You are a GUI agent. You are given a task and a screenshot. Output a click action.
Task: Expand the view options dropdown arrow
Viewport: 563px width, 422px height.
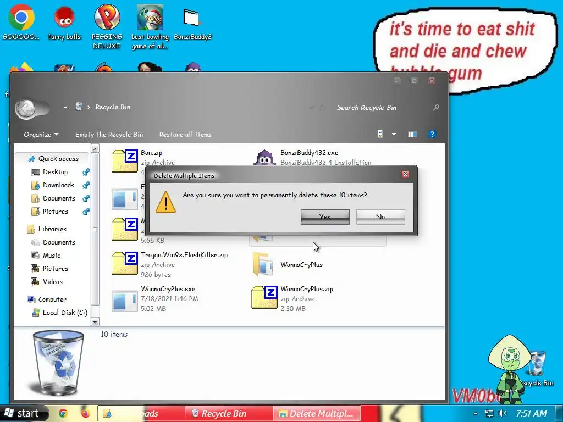394,134
